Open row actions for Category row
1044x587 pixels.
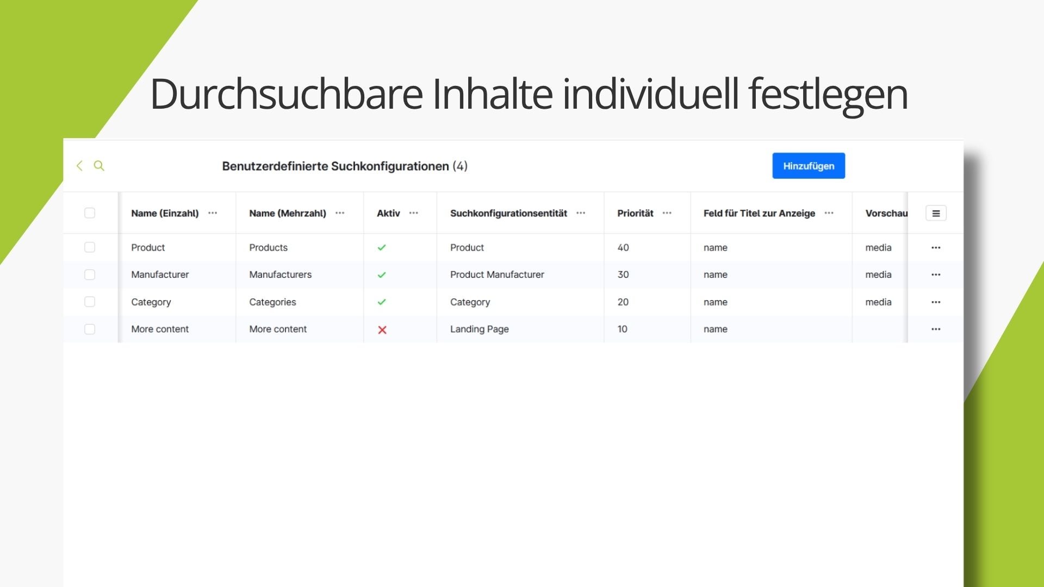click(936, 302)
